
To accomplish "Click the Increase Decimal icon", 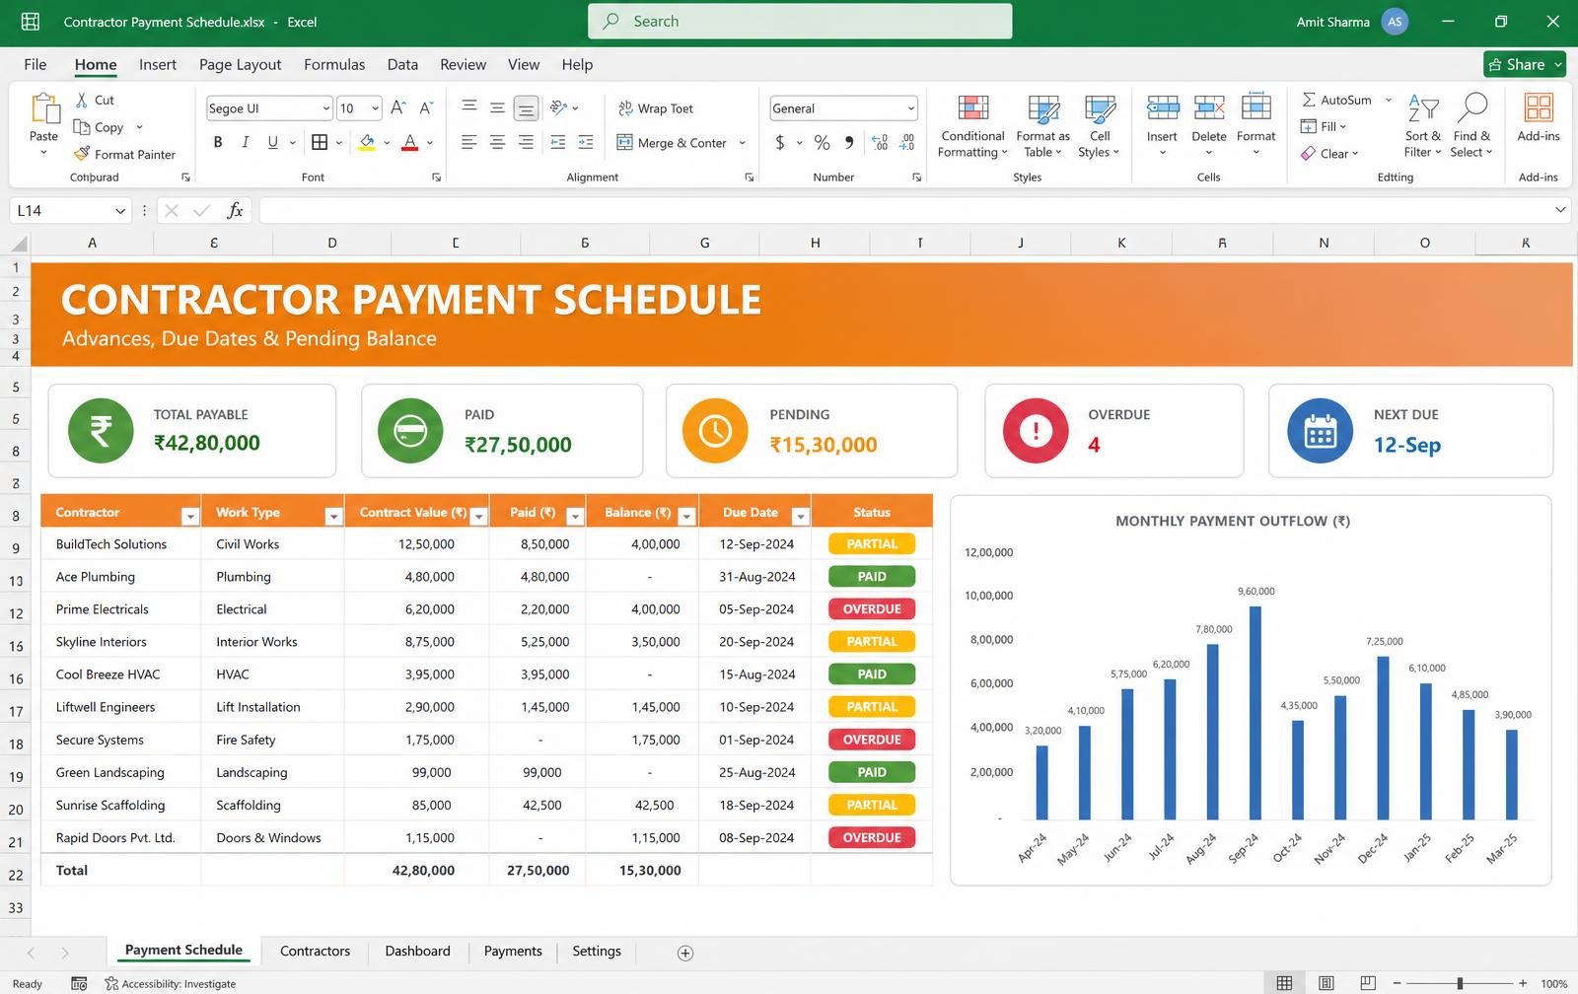I will (880, 142).
